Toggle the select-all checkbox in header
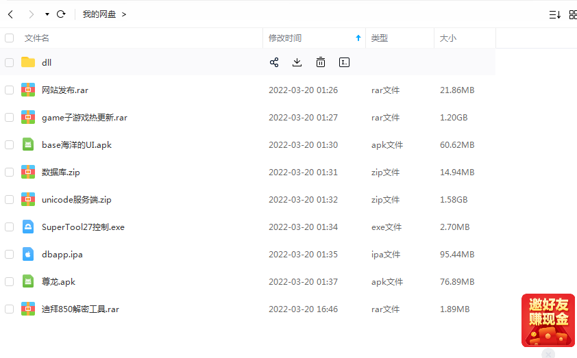Image resolution: width=577 pixels, height=358 pixels. [x=9, y=38]
